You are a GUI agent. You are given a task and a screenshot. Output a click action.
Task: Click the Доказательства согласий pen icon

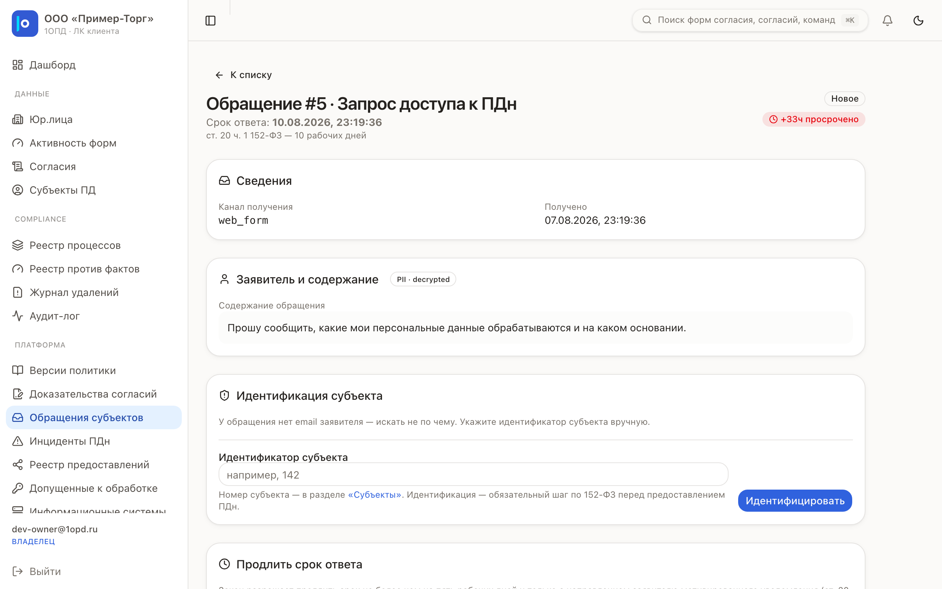point(18,394)
